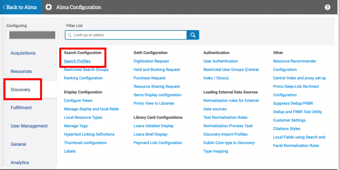Open Hold and Booking Request

(x=157, y=70)
